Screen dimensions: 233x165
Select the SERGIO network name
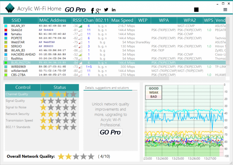(x=16, y=46)
